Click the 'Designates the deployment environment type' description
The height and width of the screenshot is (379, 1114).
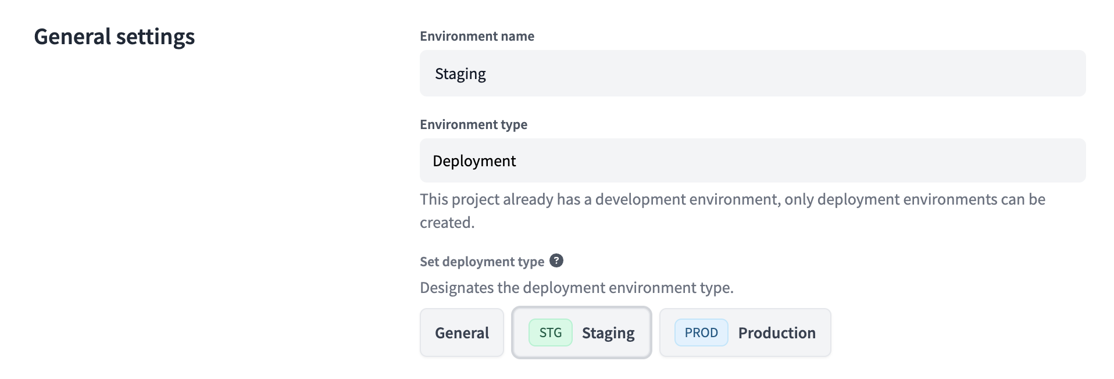[x=576, y=288]
